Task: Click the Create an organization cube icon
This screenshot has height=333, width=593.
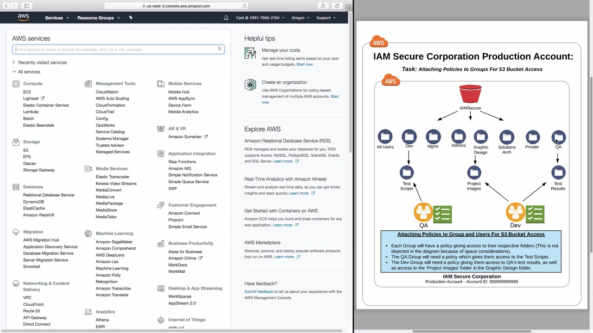Action: 250,85
